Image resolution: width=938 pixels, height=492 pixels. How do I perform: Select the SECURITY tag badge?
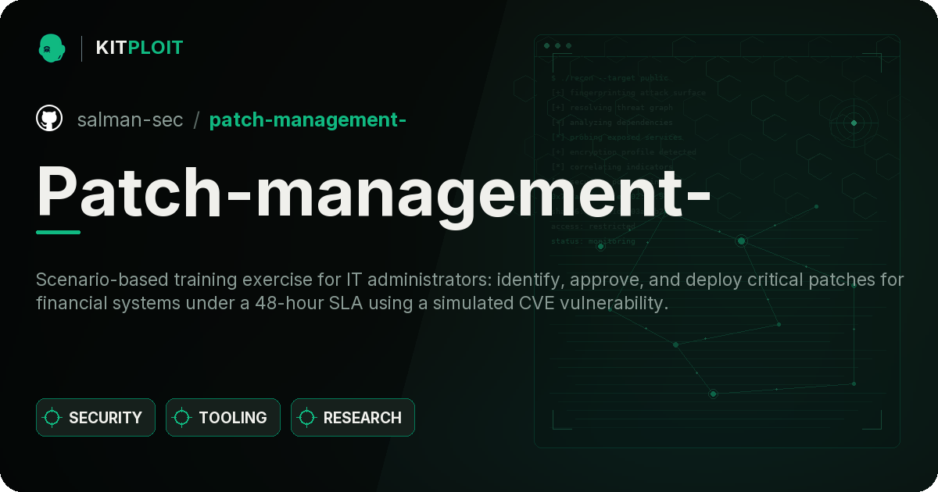[95, 418]
